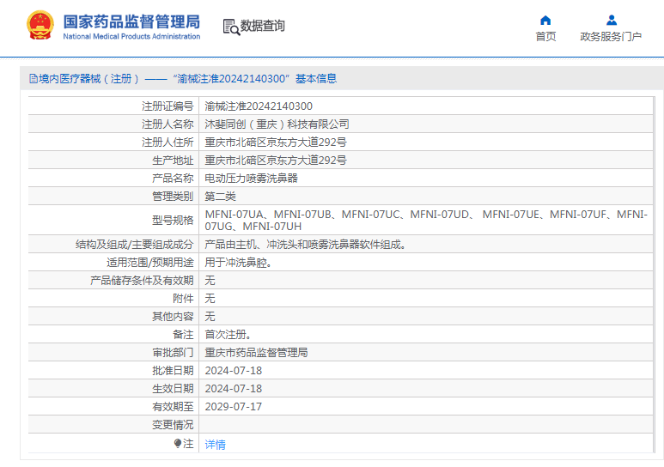Click 批准日期 value 2024-07-18

(x=234, y=371)
